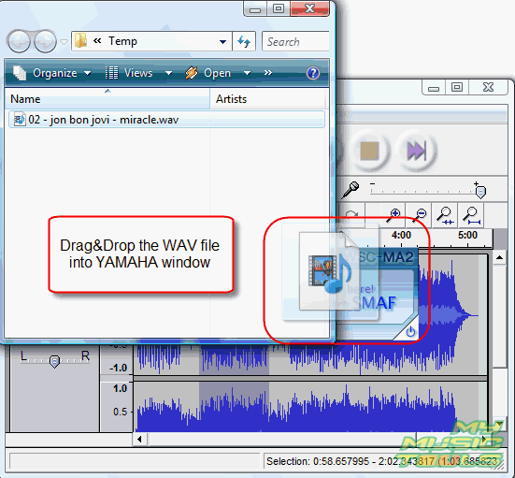Click the WAV file's icon in list
The height and width of the screenshot is (478, 515).
tap(20, 120)
